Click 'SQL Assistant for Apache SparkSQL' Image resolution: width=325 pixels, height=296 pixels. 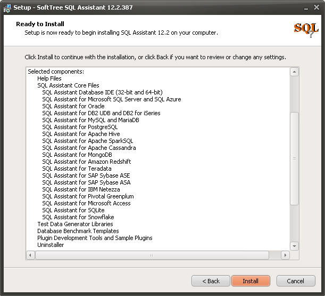point(88,141)
